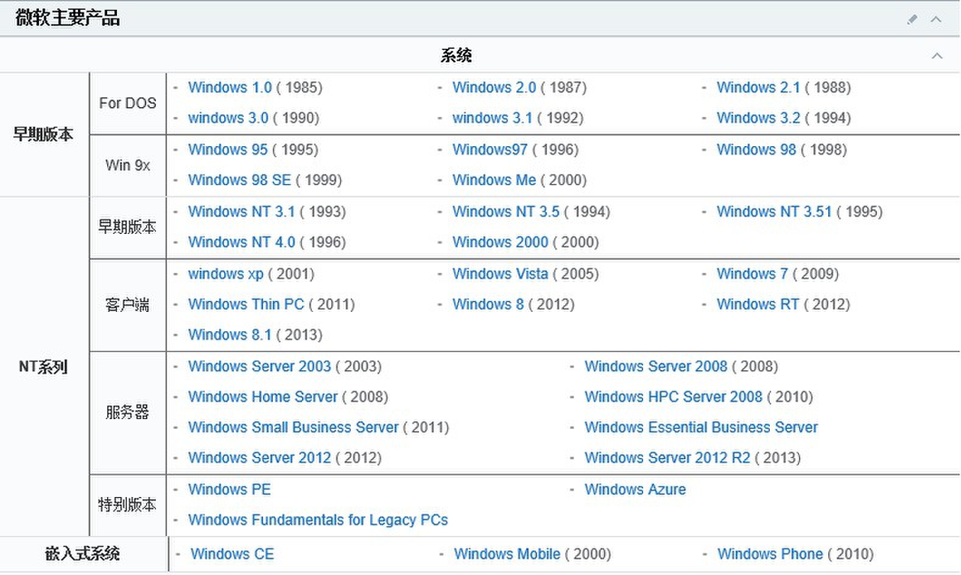The image size is (961, 575).
Task: Open the Windows Home Server link
Action: [262, 397]
